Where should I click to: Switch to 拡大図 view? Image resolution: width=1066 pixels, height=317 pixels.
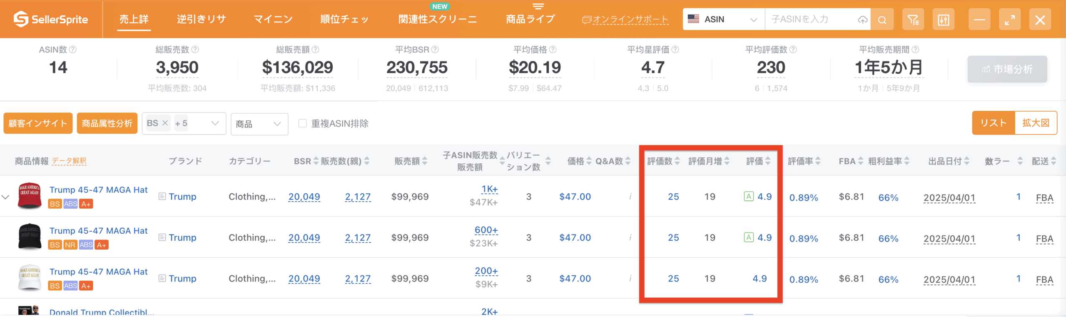1036,123
